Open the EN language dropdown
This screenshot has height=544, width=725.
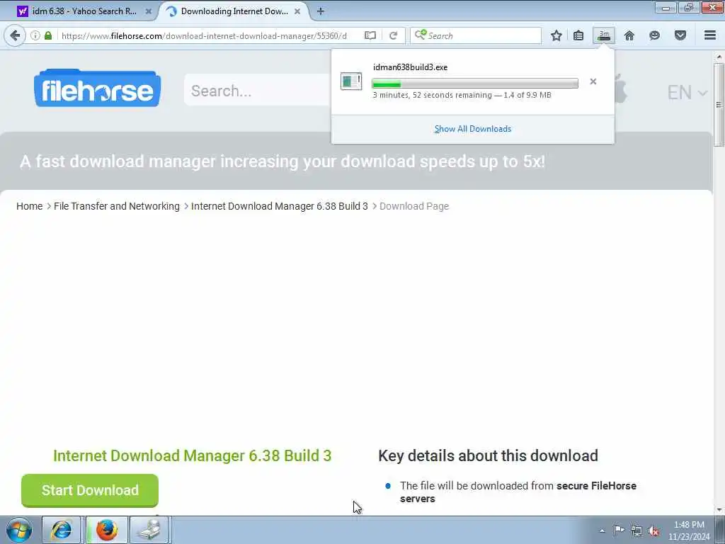click(x=687, y=93)
